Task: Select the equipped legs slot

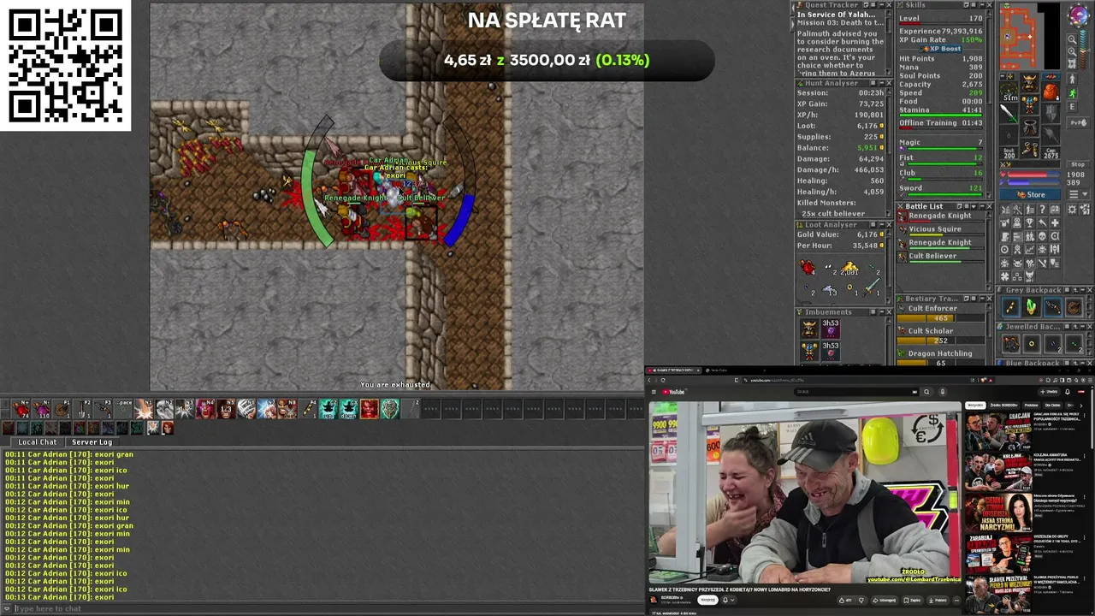Action: pyautogui.click(x=1030, y=127)
